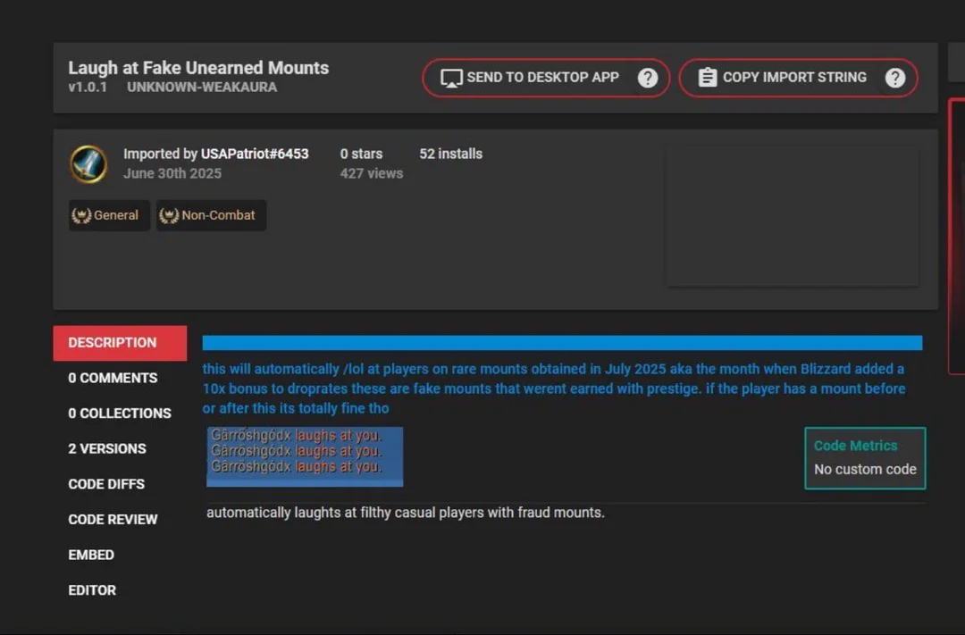Click the 0 stars count
Viewport: 965px width, 635px height.
click(361, 154)
